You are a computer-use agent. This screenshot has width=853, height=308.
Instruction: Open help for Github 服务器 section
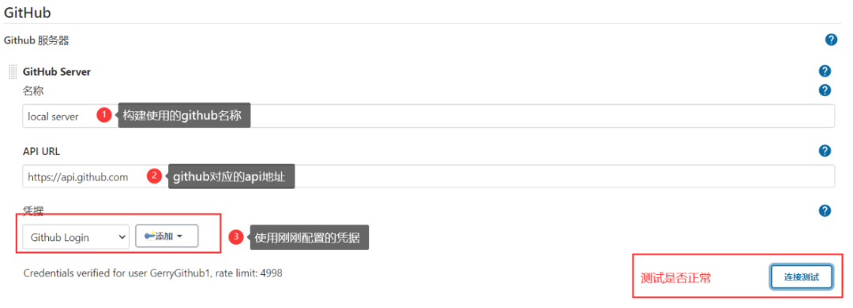pos(831,39)
